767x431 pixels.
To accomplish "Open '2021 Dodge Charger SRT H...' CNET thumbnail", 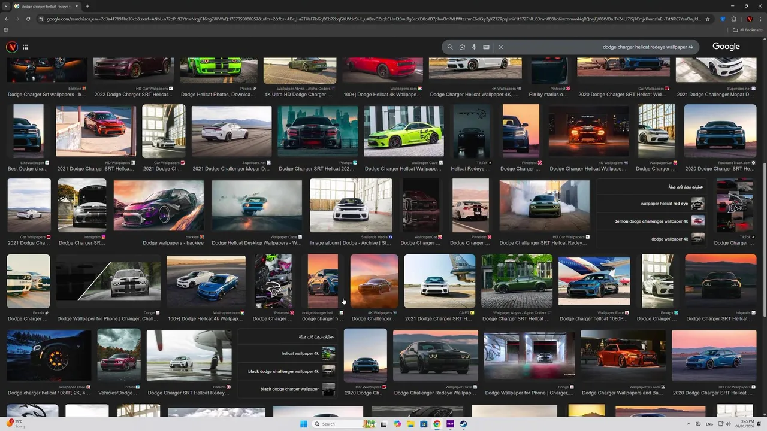I will (439, 281).
